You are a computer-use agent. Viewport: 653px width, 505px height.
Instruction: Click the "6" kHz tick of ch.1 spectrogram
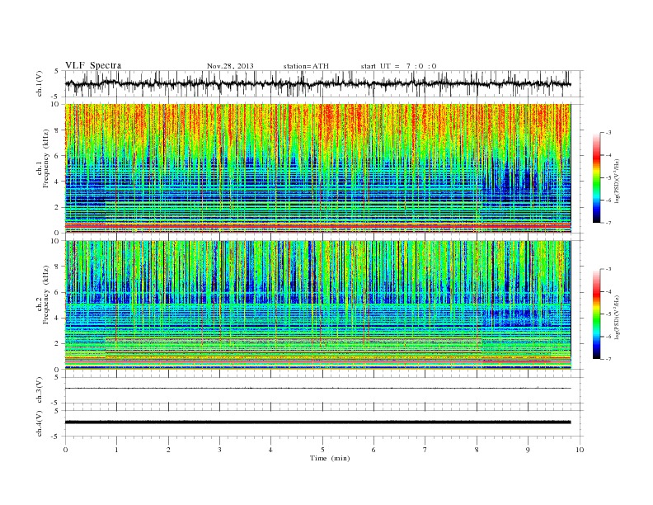[57, 156]
